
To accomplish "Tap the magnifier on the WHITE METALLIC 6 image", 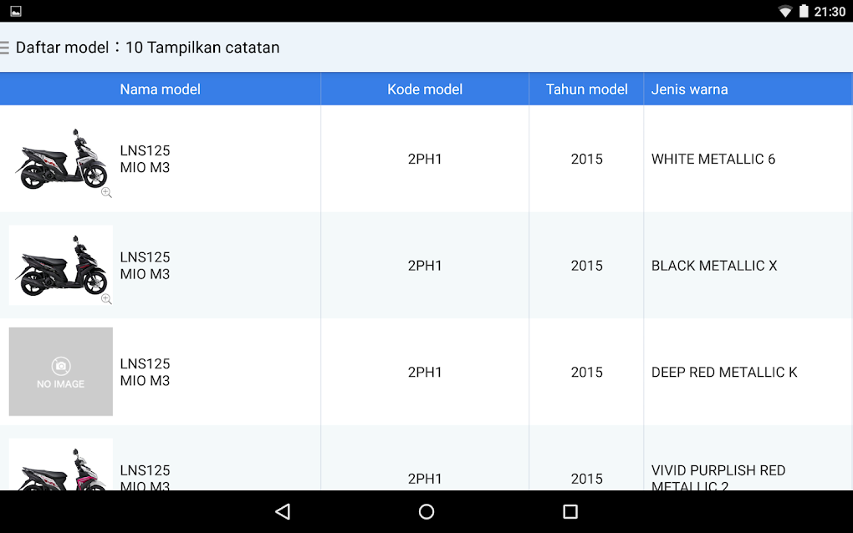I will [106, 192].
